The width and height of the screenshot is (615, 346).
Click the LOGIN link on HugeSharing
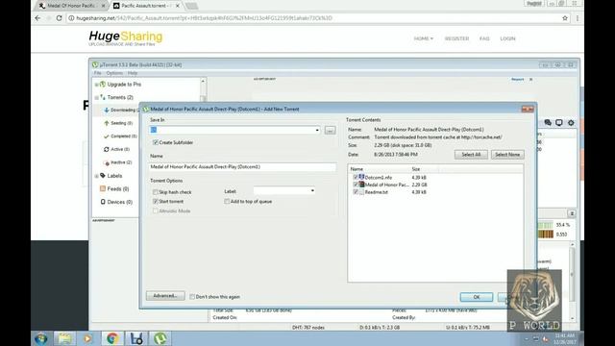coord(507,38)
